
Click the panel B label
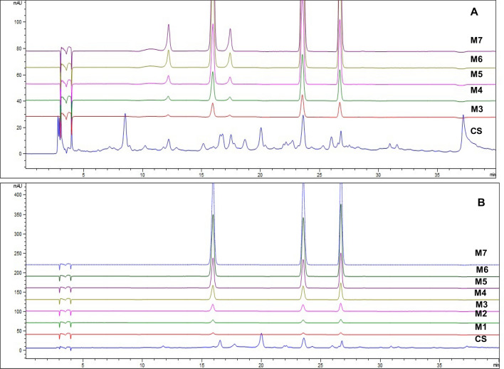(481, 203)
